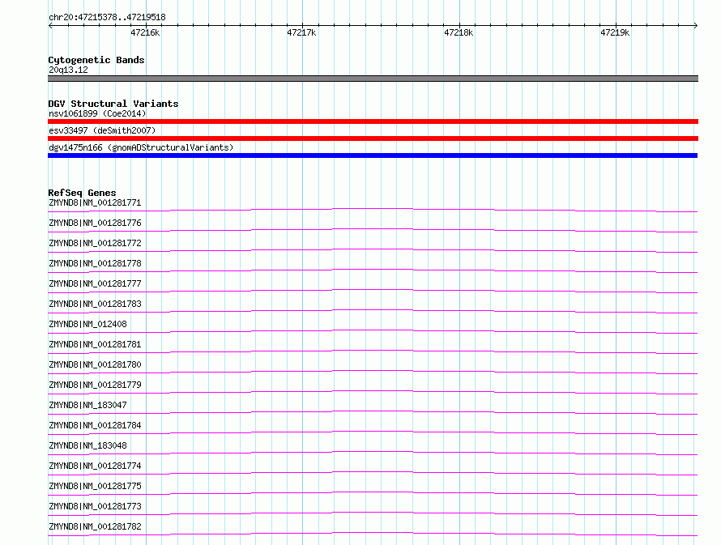Viewport: 721px width, 545px height.
Task: Open transcript ZMYND8|NM_001281780
Action: (x=95, y=364)
